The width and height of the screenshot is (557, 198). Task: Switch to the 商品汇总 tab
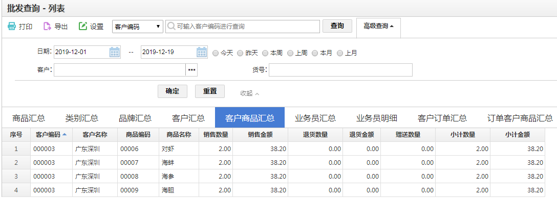point(29,118)
